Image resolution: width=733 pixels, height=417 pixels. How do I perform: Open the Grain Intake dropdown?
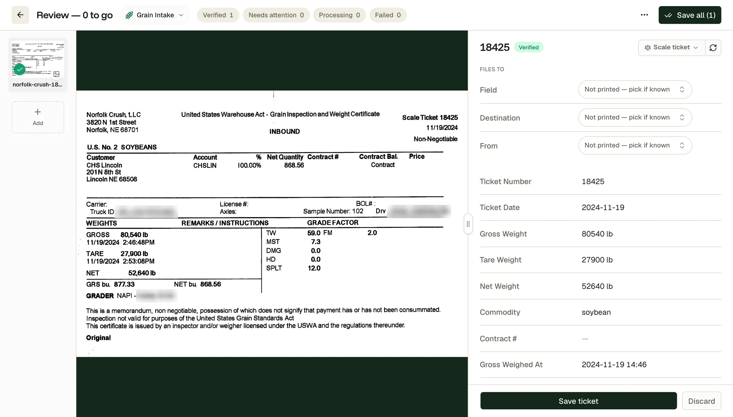tap(155, 15)
